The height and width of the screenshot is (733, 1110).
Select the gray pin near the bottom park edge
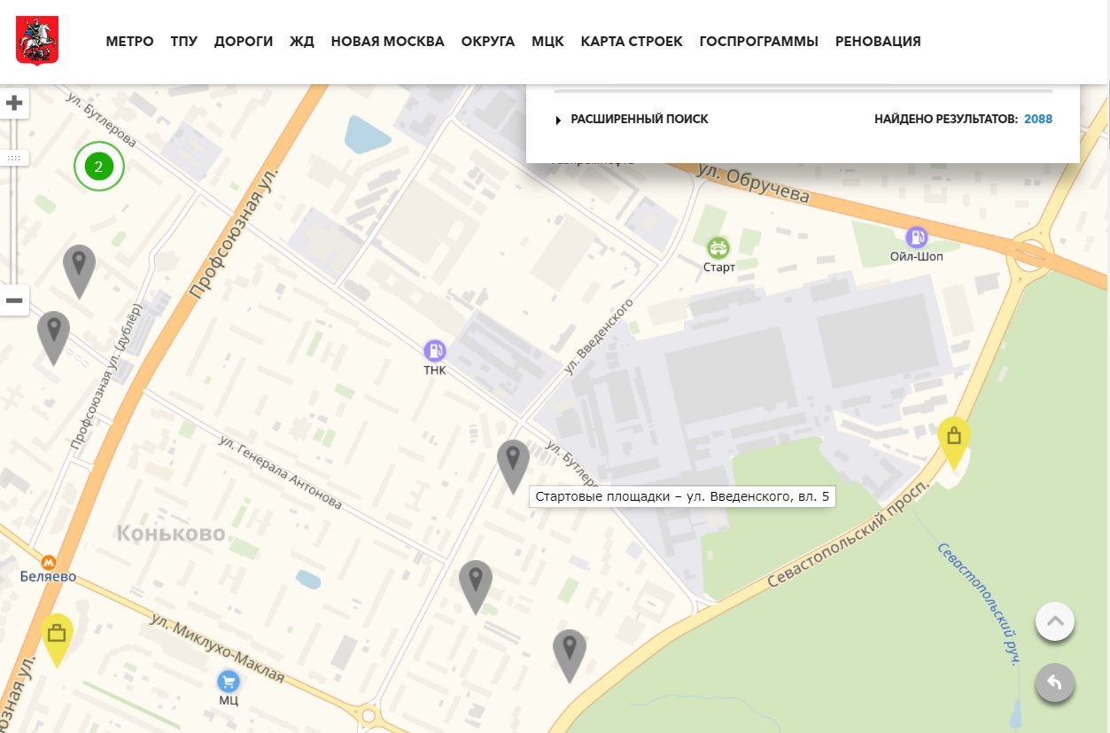tap(570, 656)
